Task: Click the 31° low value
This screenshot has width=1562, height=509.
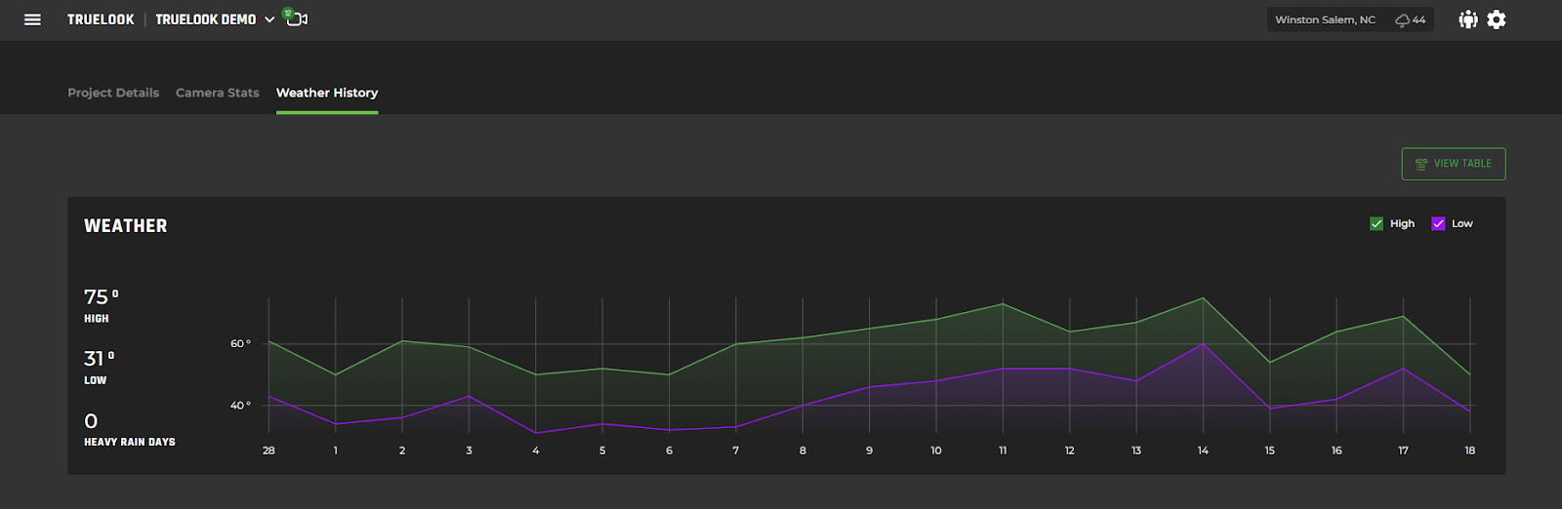Action: [99, 359]
